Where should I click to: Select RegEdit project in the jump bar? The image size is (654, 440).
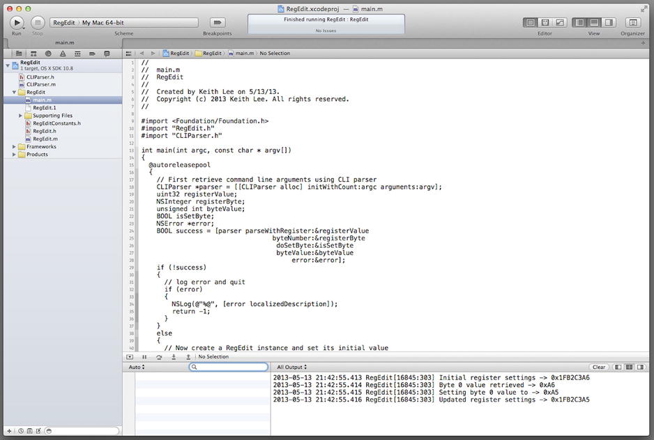[x=176, y=54]
